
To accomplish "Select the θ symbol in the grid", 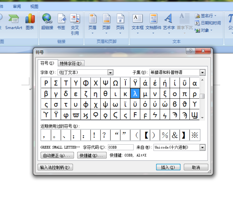I will pos(105,94).
